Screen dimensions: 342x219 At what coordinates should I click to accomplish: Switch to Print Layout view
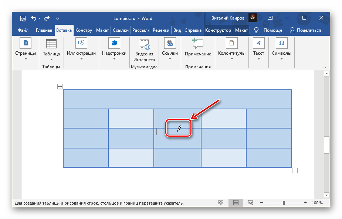236,203
